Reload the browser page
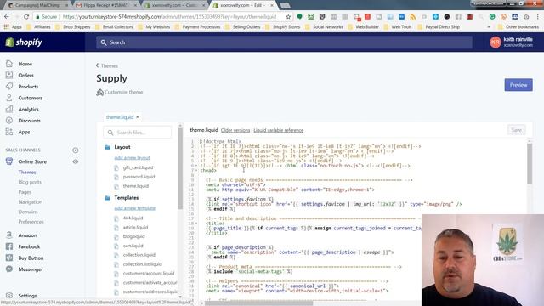544x306 pixels. (x=26, y=16)
